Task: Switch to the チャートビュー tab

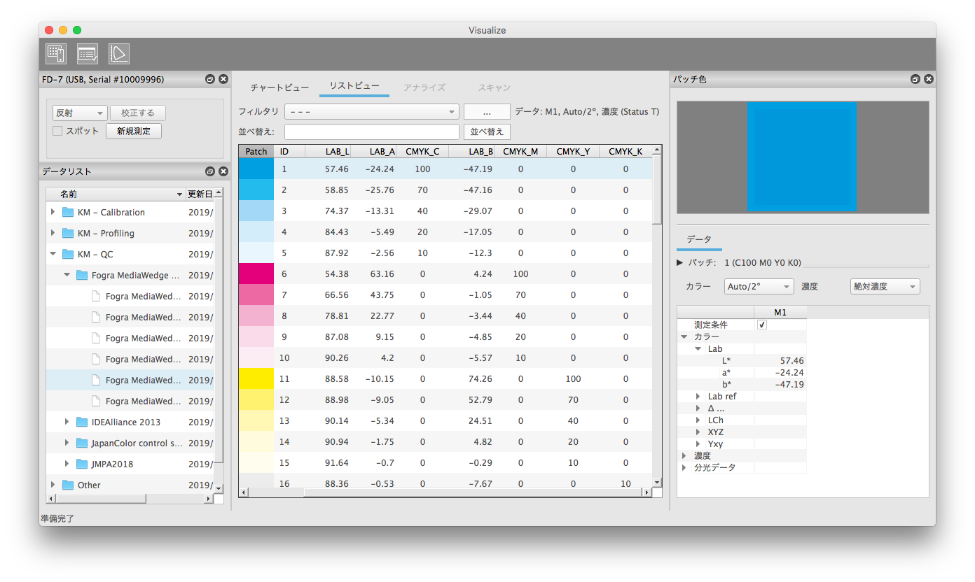Action: (x=279, y=87)
